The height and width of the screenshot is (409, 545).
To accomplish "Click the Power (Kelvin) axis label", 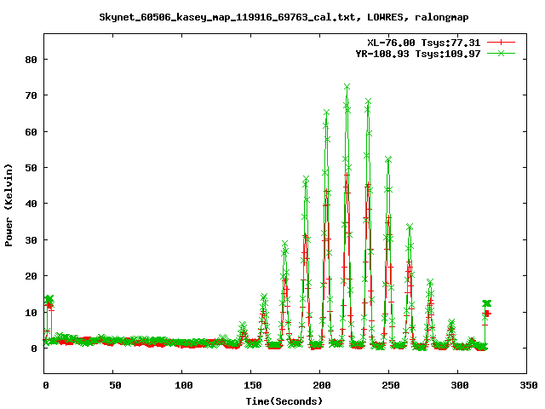I will pos(9,205).
